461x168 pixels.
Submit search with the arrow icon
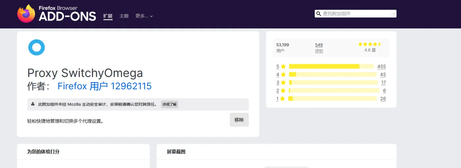(x=393, y=14)
